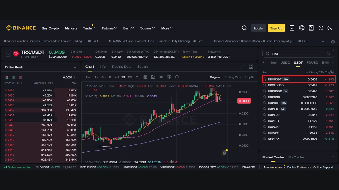Select the USDC market tab
The height and width of the screenshot is (190, 339).
point(285,62)
